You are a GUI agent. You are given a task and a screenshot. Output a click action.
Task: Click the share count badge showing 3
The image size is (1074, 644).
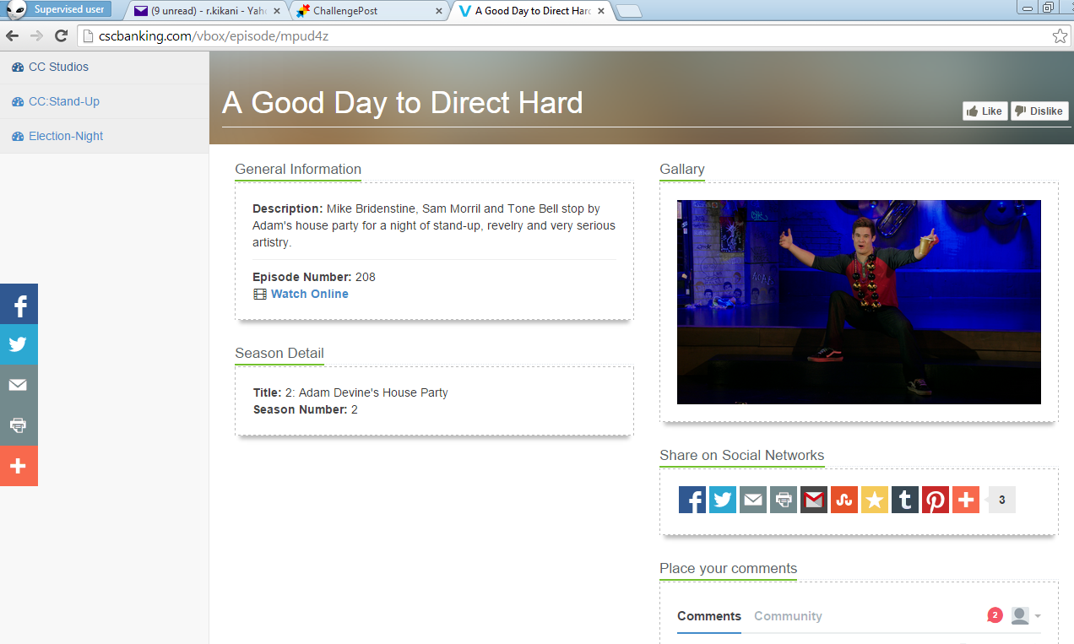[x=1001, y=500]
